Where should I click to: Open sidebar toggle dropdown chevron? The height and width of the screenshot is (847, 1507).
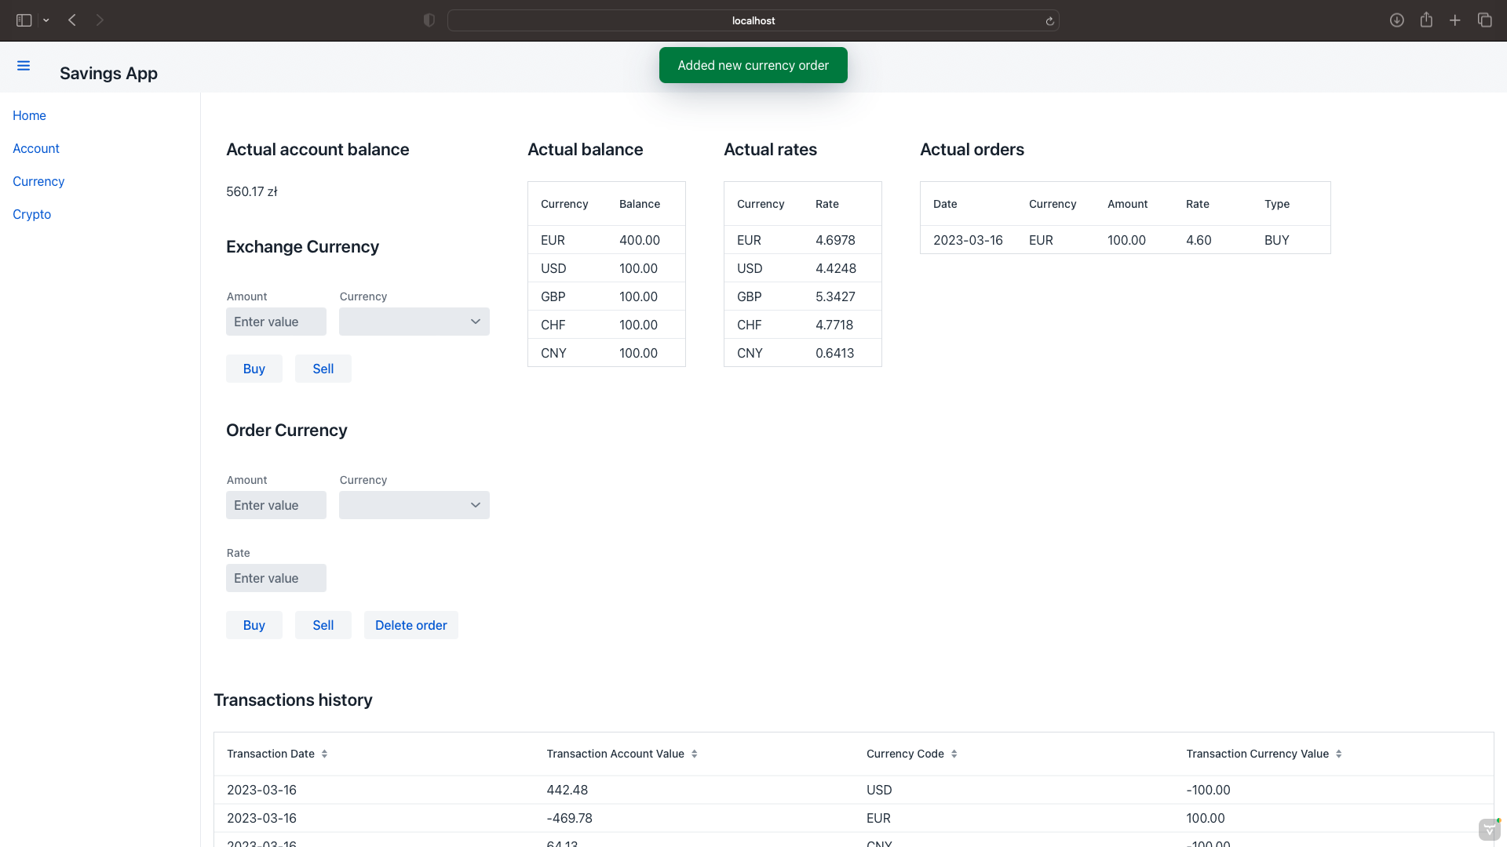pos(46,20)
